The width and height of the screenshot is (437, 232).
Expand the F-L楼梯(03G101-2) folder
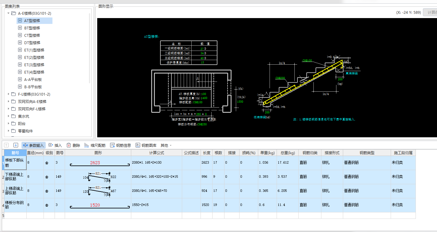[x=9, y=94]
